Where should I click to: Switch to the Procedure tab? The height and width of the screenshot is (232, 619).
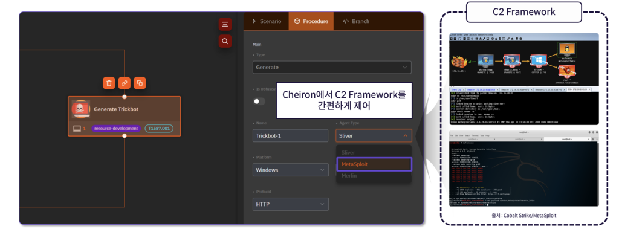point(311,21)
